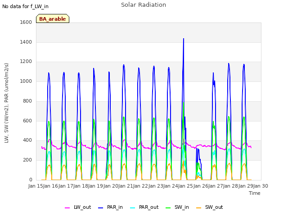
Task: Click the Jan 15 x-axis tick label
Action: click(x=36, y=186)
